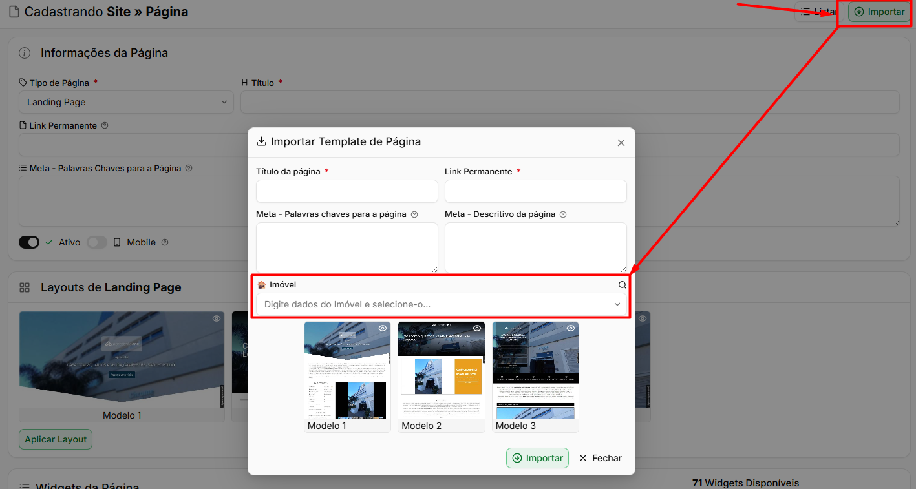Toggle the Ativo switch off

(x=29, y=242)
